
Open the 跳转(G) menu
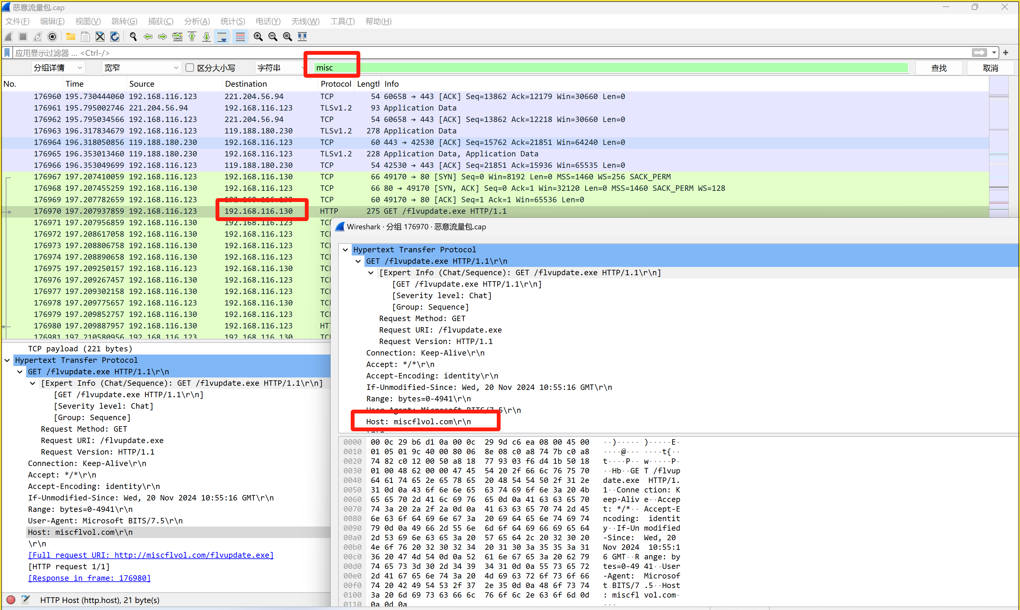point(124,21)
